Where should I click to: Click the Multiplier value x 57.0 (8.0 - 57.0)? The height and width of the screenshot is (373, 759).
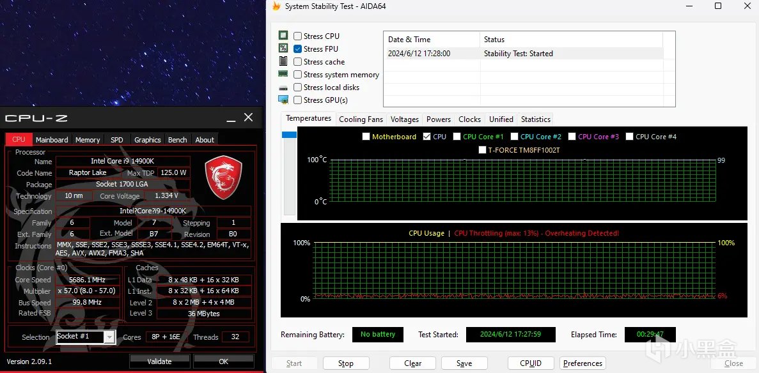pyautogui.click(x=87, y=291)
